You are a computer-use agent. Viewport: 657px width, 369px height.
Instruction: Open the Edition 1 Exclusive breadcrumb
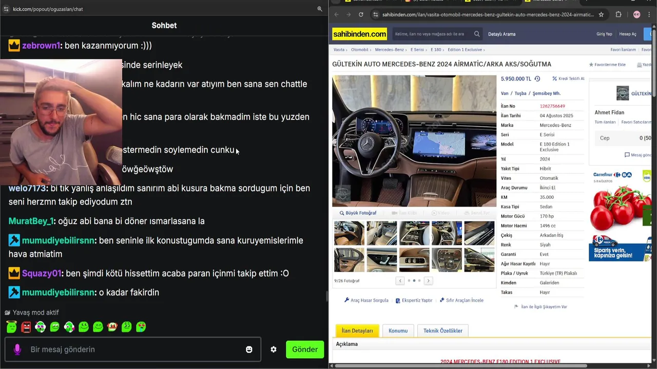[465, 50]
